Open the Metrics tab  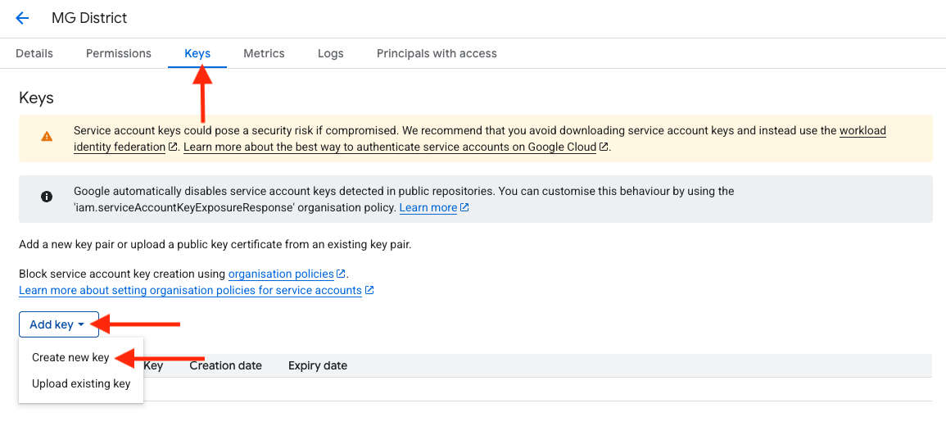(264, 53)
